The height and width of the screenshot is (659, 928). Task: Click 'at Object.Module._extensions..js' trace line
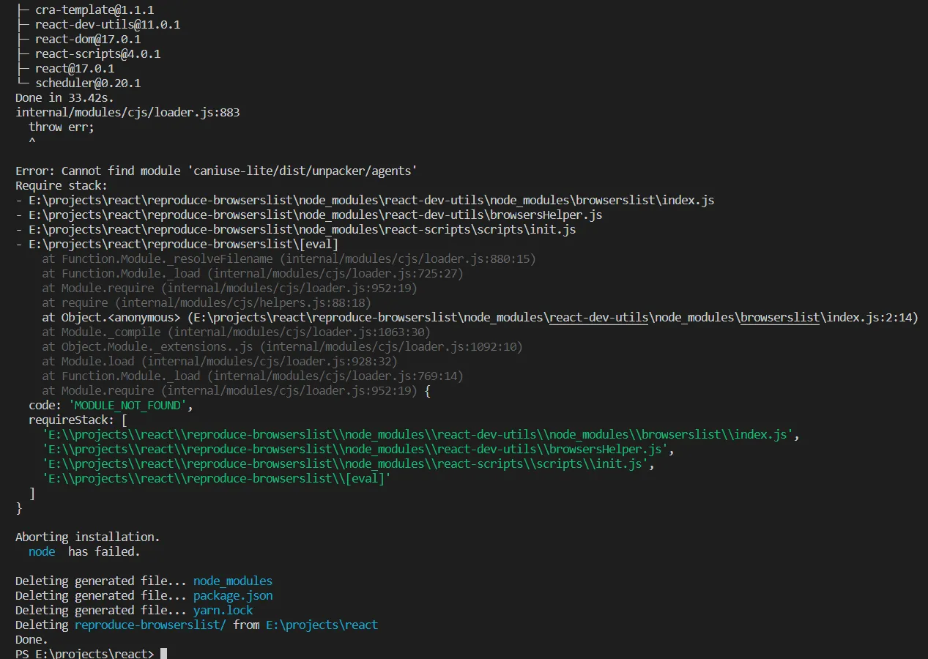pyautogui.click(x=282, y=346)
